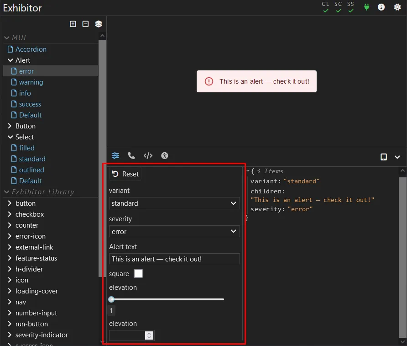The width and height of the screenshot is (407, 346).
Task: Switch to the events phone tab
Action: click(x=131, y=155)
